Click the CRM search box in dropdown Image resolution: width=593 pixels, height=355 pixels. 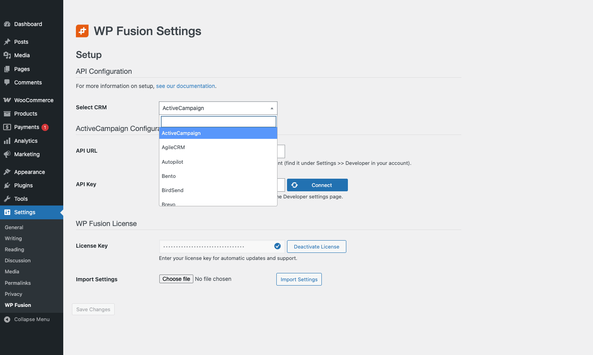219,121
